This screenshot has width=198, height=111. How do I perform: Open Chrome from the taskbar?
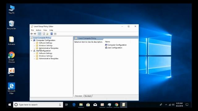pos(116,105)
